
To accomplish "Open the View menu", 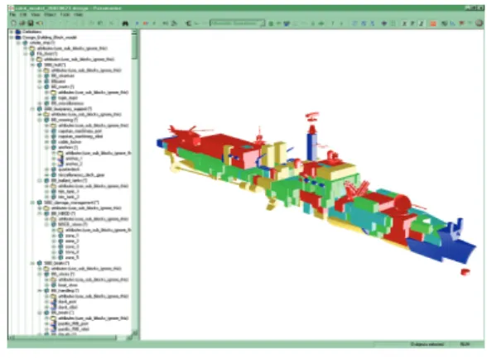I will click(36, 15).
